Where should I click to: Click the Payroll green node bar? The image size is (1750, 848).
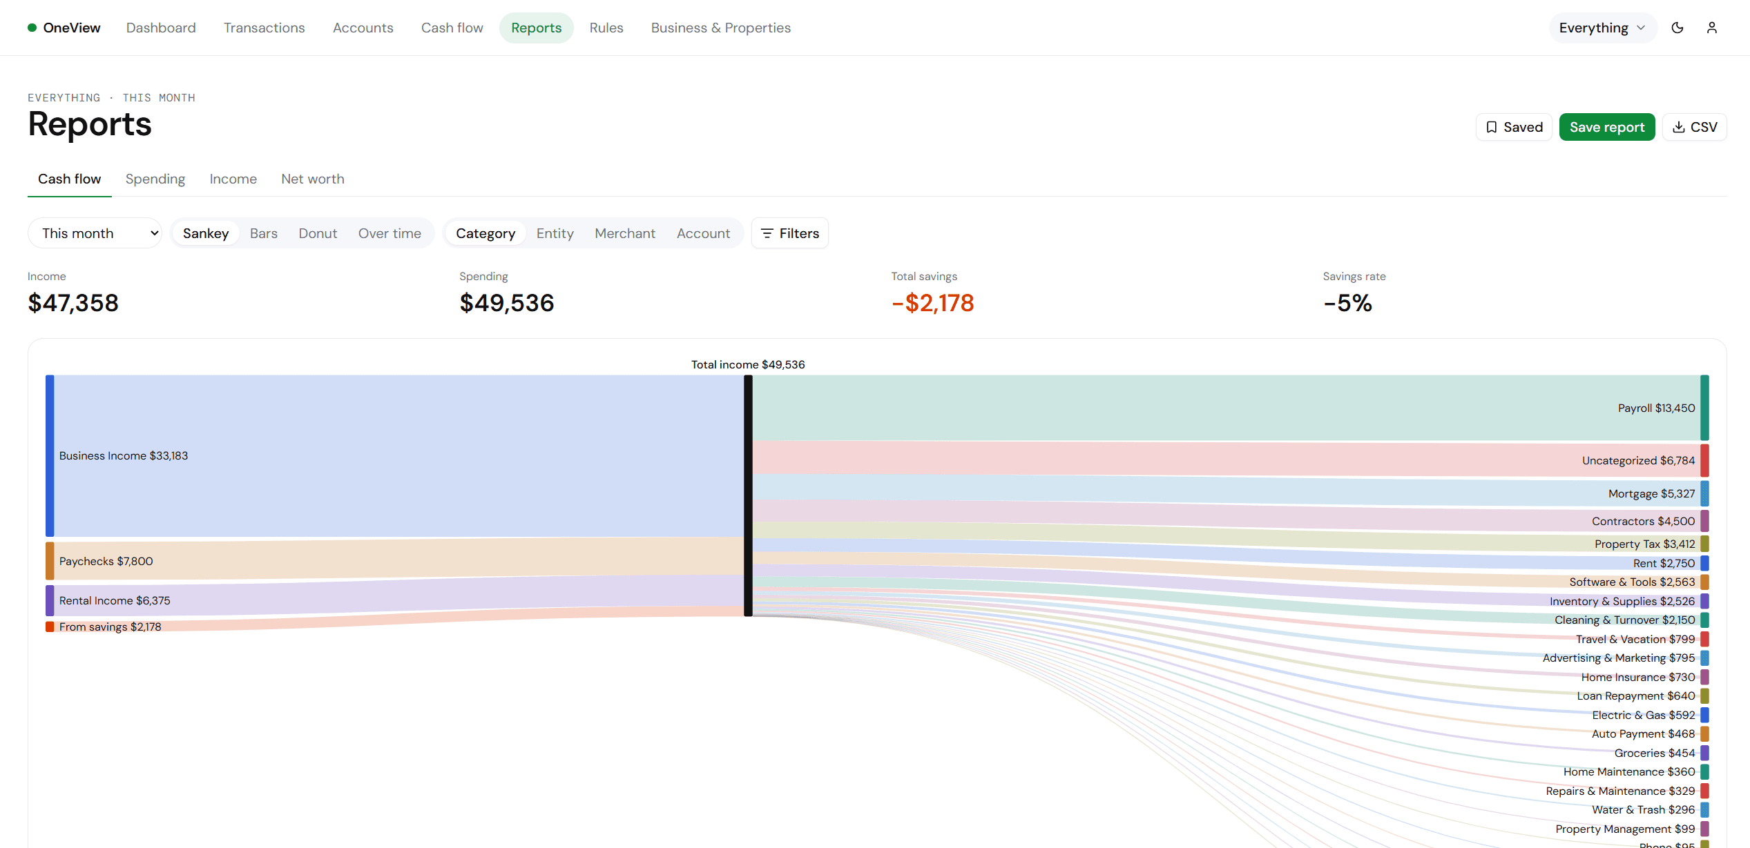(x=1704, y=408)
